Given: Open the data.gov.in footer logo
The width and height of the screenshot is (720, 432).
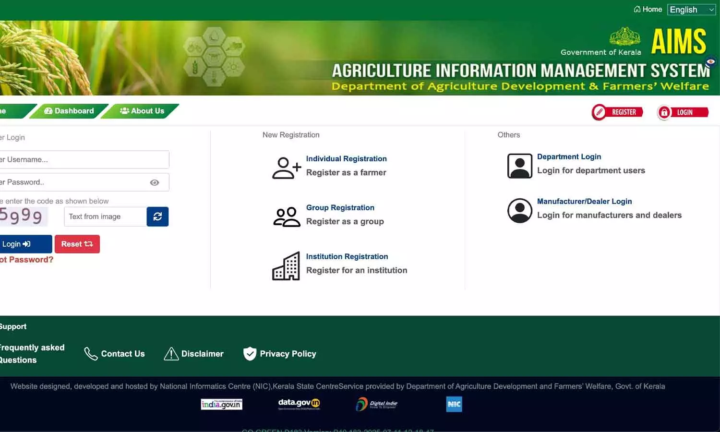Looking at the screenshot, I should (x=299, y=404).
